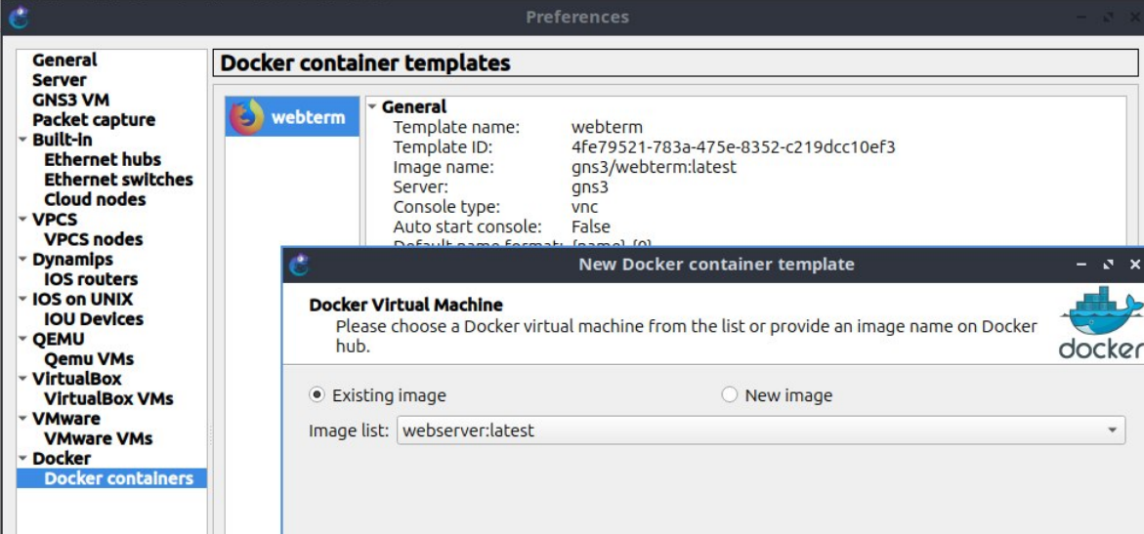This screenshot has height=534, width=1144.
Task: Select Docker containers in the sidebar
Action: (118, 478)
